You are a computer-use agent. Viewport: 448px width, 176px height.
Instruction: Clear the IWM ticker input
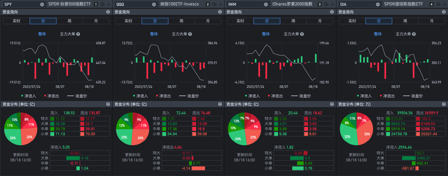pyautogui.click(x=266, y=4)
